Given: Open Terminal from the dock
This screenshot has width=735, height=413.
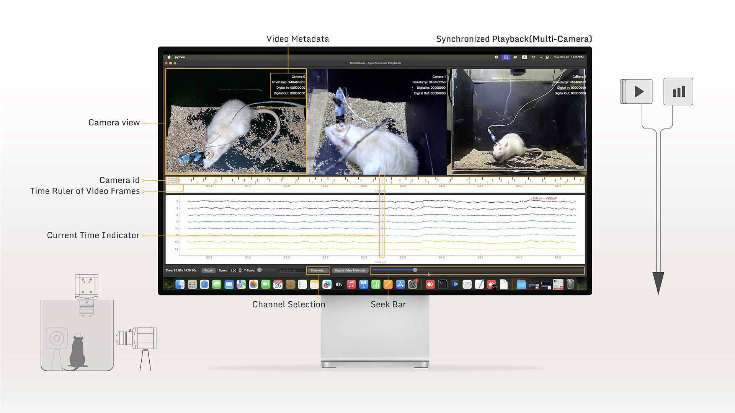Looking at the screenshot, I should pyautogui.click(x=443, y=284).
